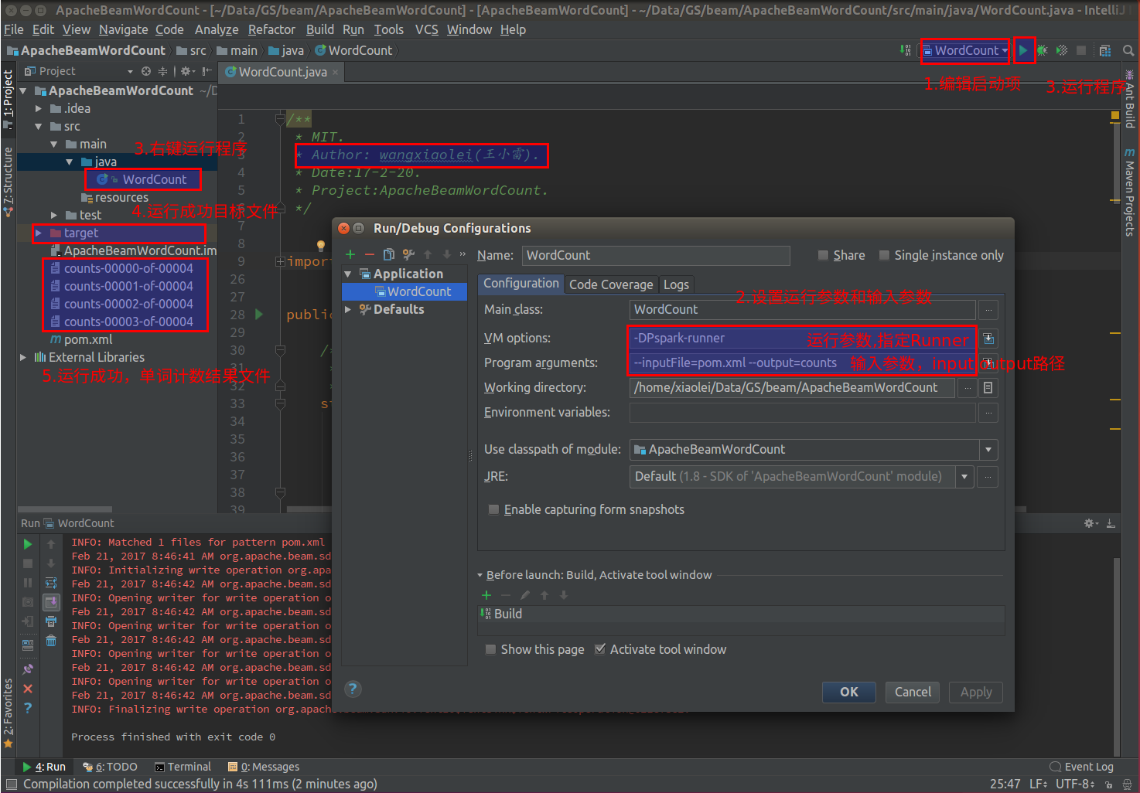1140x793 pixels.
Task: Hide the Run tool window
Action: (x=1111, y=523)
